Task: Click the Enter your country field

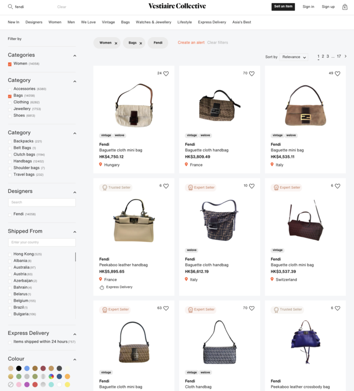Action: (42, 242)
